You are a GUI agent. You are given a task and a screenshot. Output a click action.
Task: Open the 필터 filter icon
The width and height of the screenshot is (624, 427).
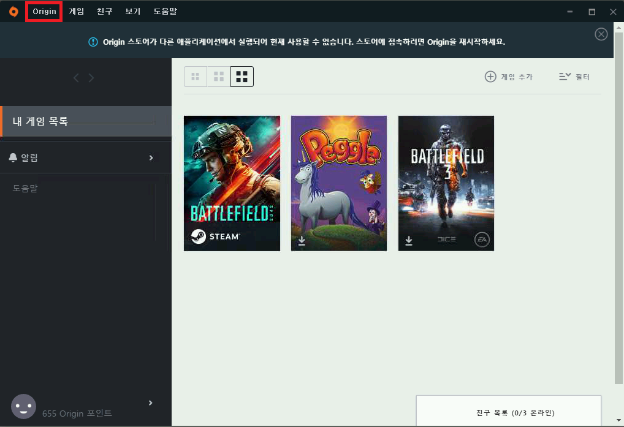565,77
